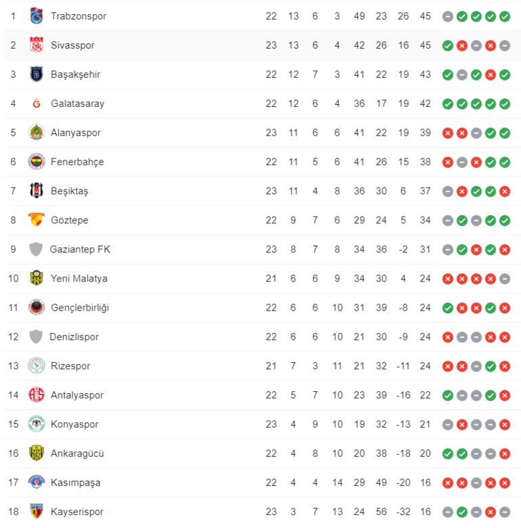Click the Beşiktaş eagle logo
521x528 pixels.
pyautogui.click(x=37, y=191)
